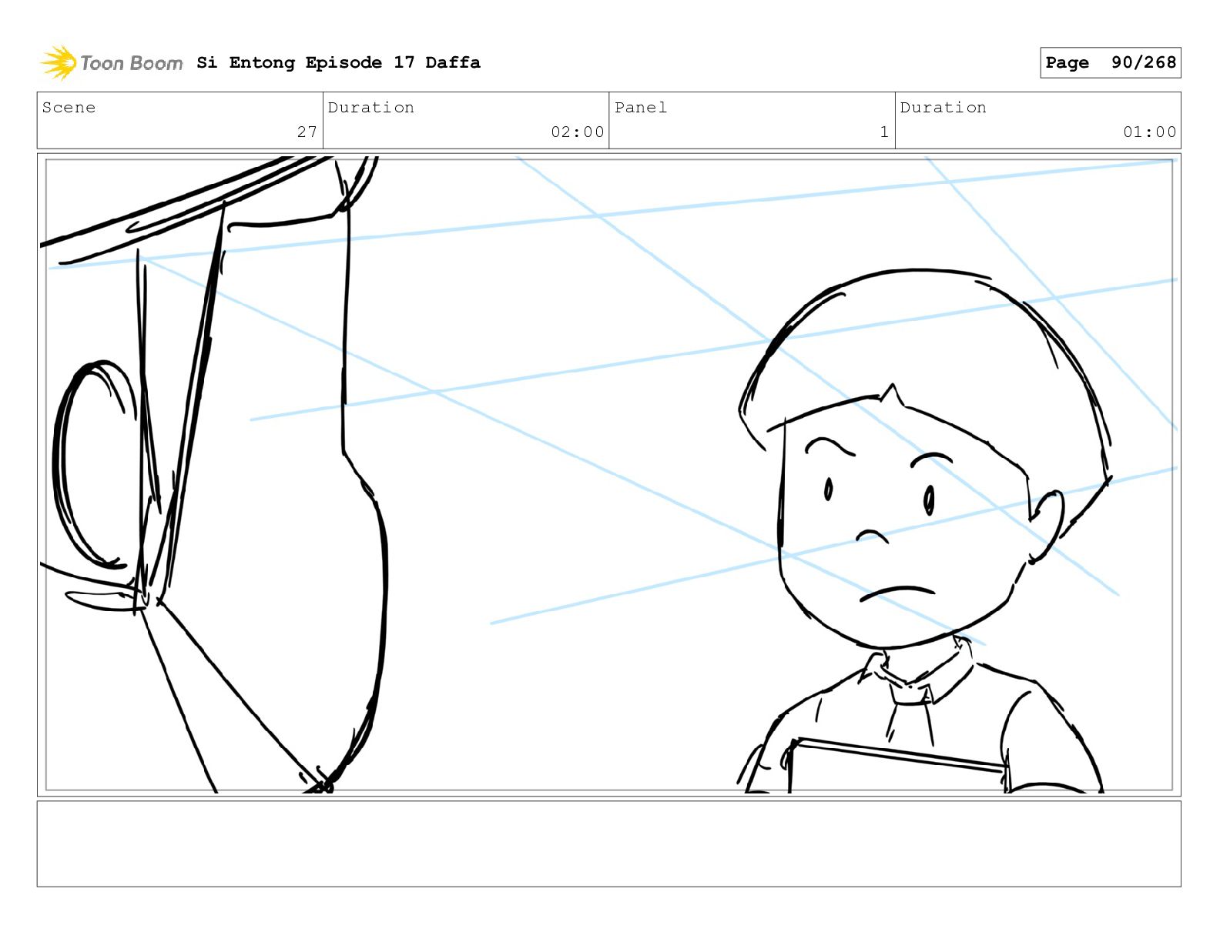Click the storyboard panel drawing of the boy
This screenshot has width=1220, height=942.
[x=608, y=474]
